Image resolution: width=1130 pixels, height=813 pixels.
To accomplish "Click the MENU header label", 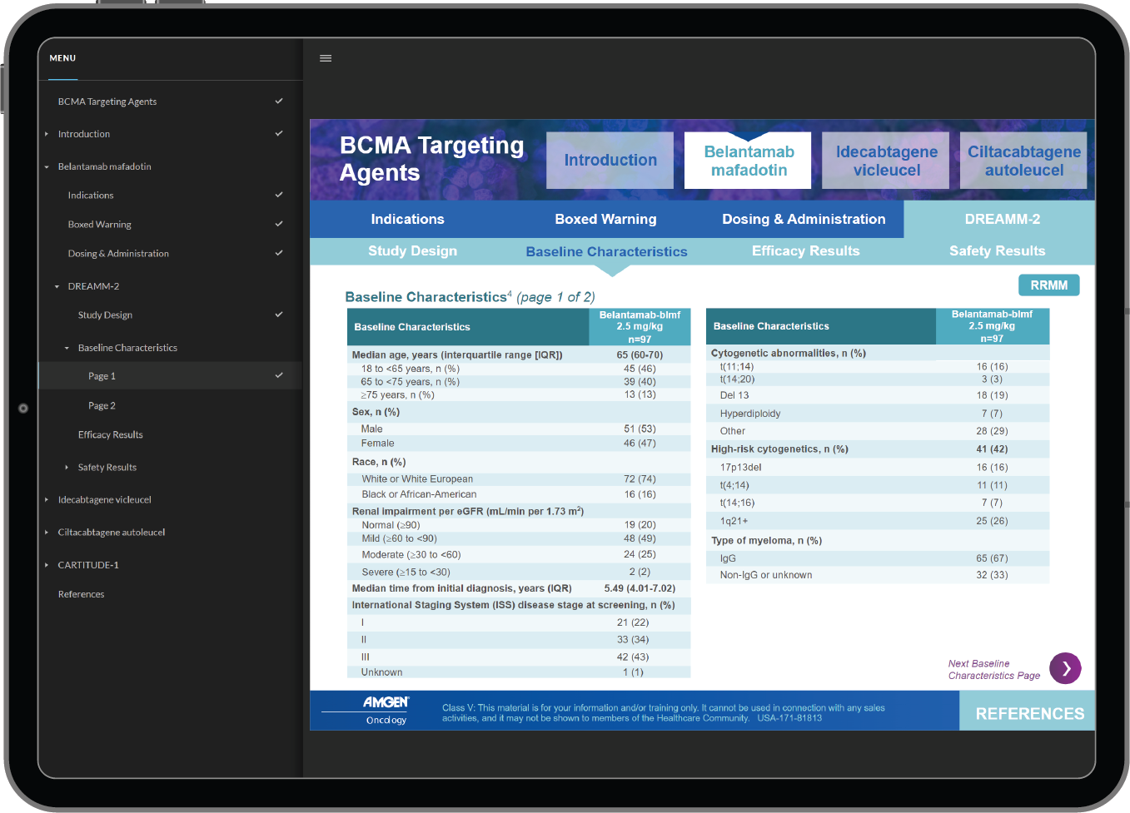I will [x=62, y=58].
